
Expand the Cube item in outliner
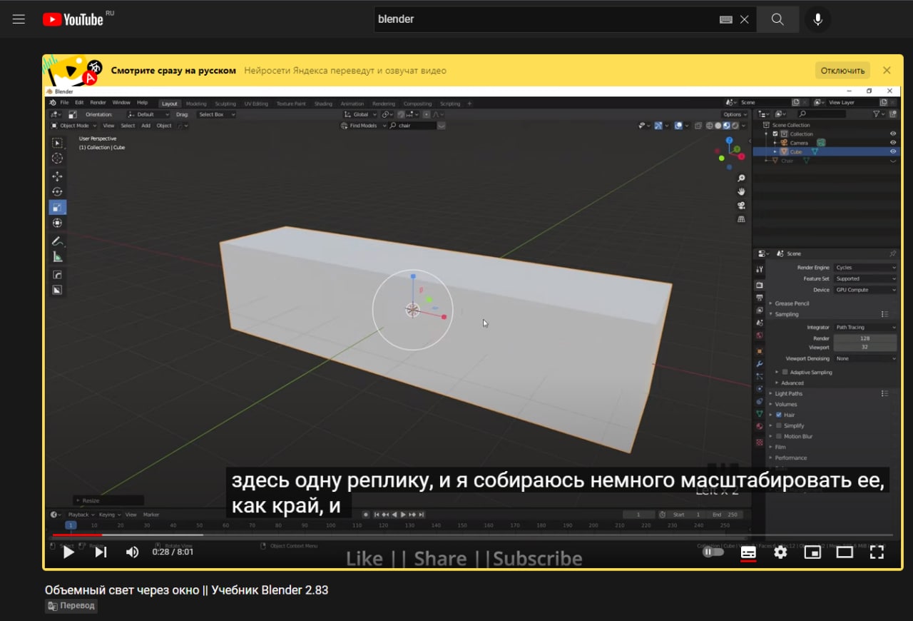point(775,152)
